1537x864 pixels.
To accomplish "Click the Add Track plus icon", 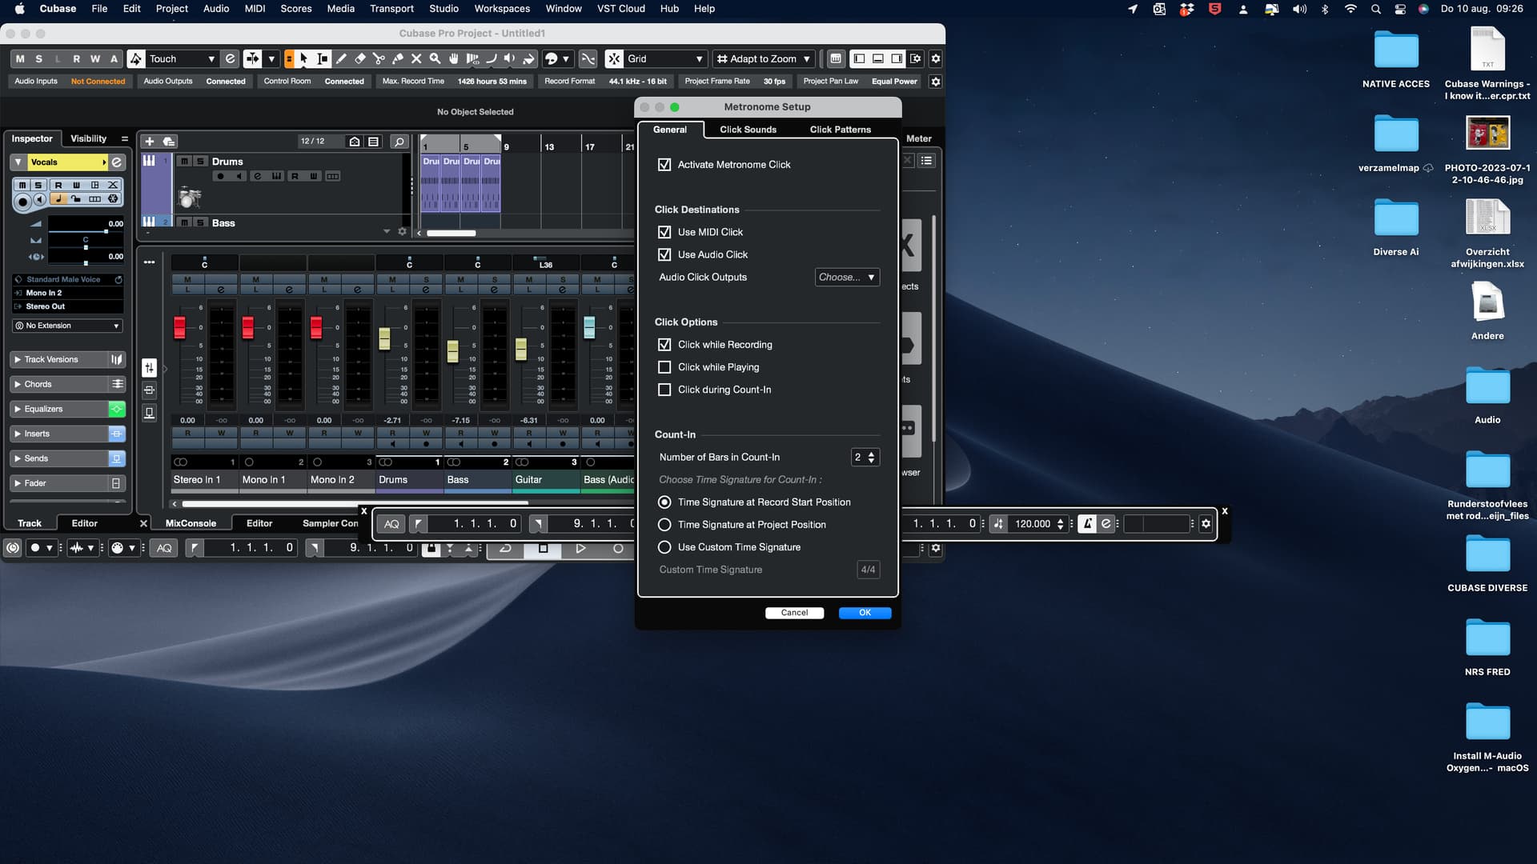I will [x=150, y=142].
